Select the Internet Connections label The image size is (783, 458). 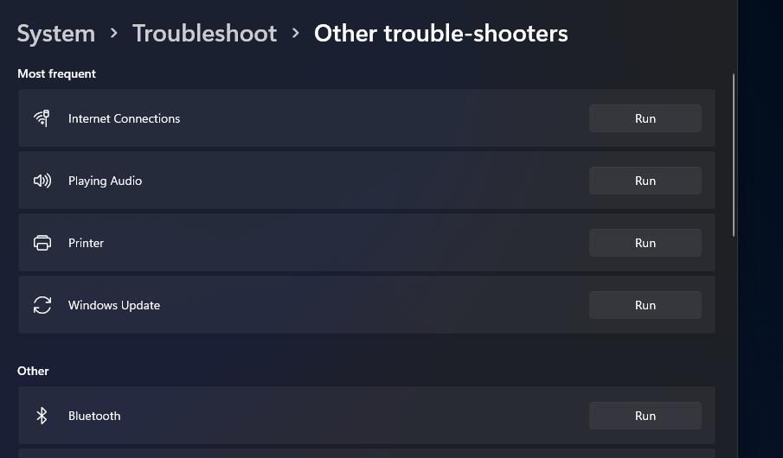[x=124, y=118]
